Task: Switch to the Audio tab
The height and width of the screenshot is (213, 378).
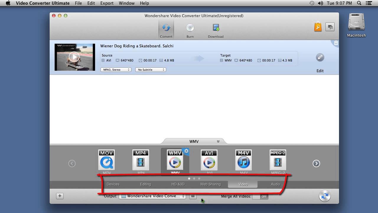Action: coord(276,184)
